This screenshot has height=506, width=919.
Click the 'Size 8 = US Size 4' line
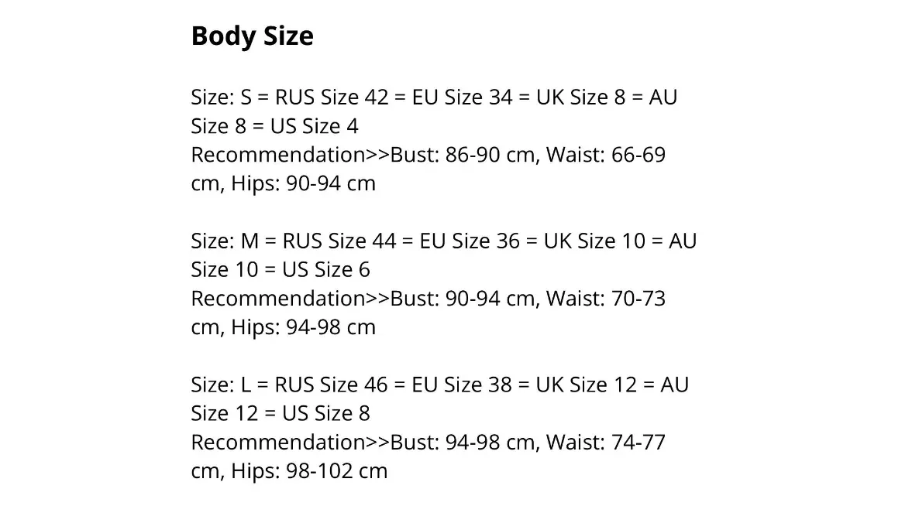(x=274, y=126)
